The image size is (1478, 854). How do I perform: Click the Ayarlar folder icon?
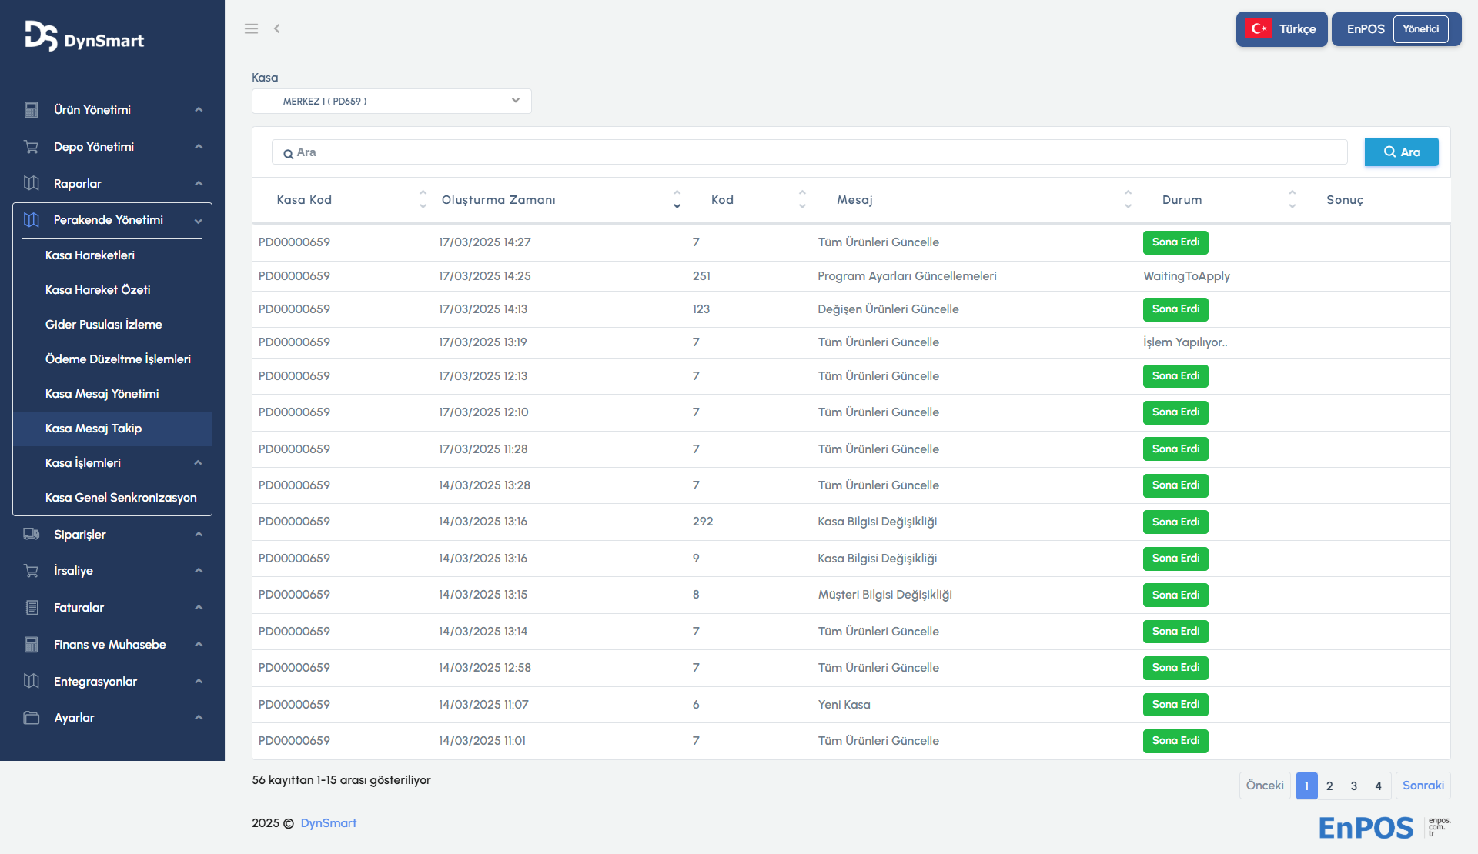(32, 718)
